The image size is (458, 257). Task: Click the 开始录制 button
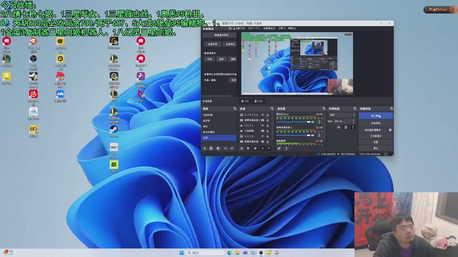[x=376, y=123]
